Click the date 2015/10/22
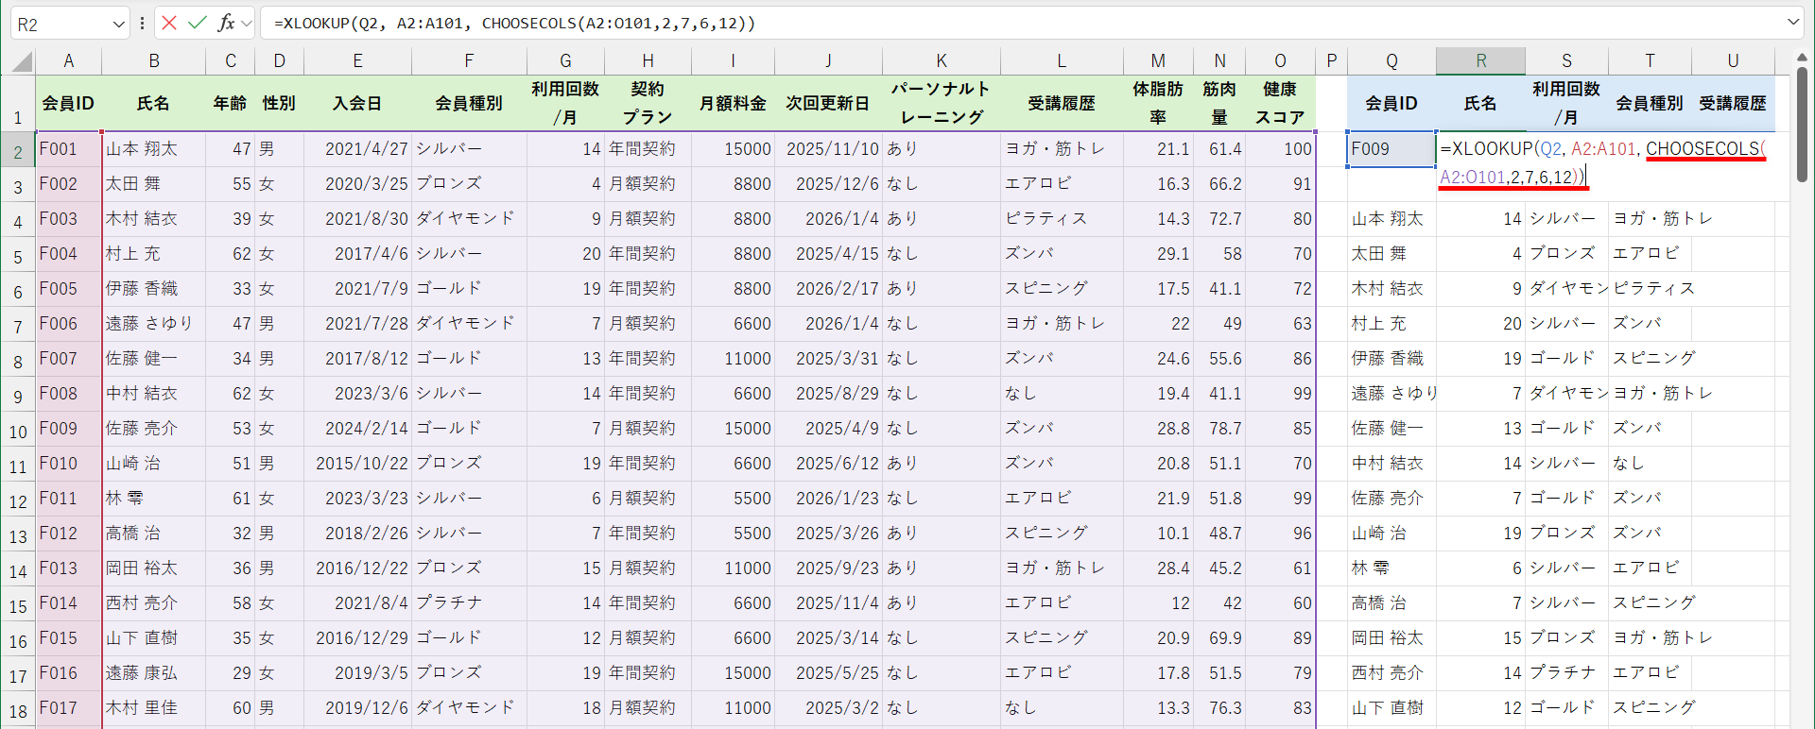The height and width of the screenshot is (729, 1815). point(362,464)
